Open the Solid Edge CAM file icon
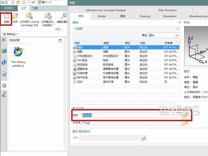The height and width of the screenshot is (156, 208). pyautogui.click(x=29, y=16)
